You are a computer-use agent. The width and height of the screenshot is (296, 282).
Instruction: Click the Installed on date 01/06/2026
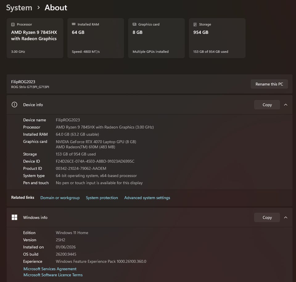pyautogui.click(x=66, y=247)
